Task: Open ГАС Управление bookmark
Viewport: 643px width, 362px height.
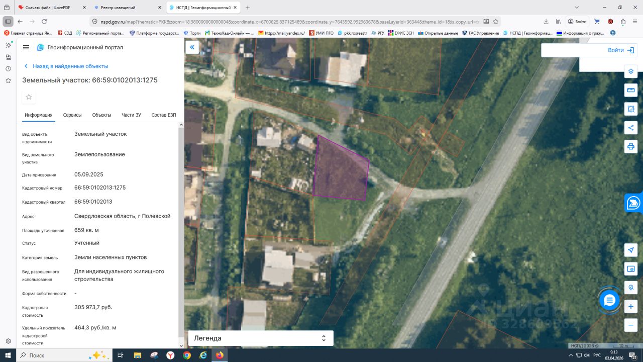Action: coord(480,33)
